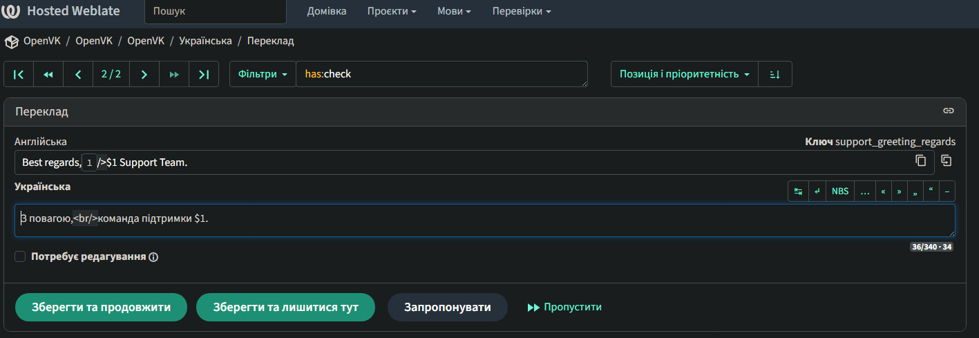Open the Фільтри dropdown
979x338 pixels.
[263, 74]
